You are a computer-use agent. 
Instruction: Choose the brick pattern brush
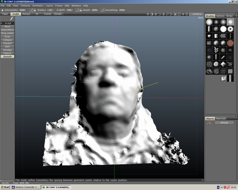click(x=230, y=71)
